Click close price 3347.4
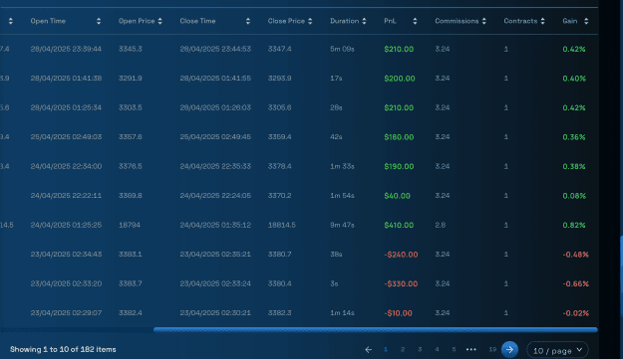This screenshot has width=623, height=359. [x=280, y=49]
